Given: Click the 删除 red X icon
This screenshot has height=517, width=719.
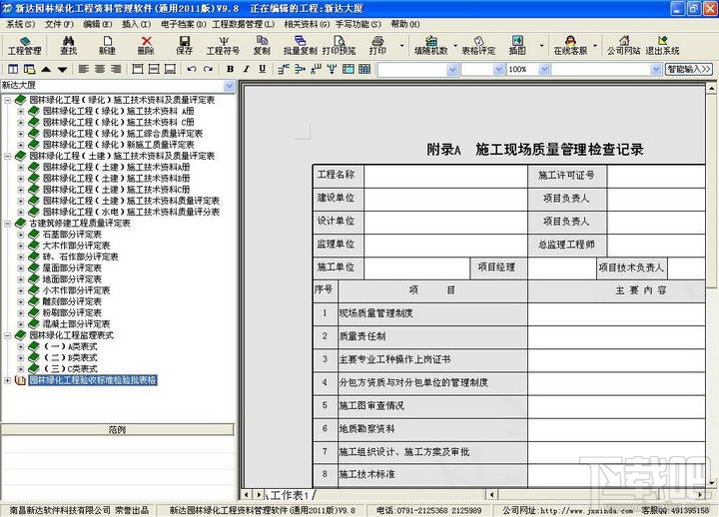Looking at the screenshot, I should [x=146, y=45].
